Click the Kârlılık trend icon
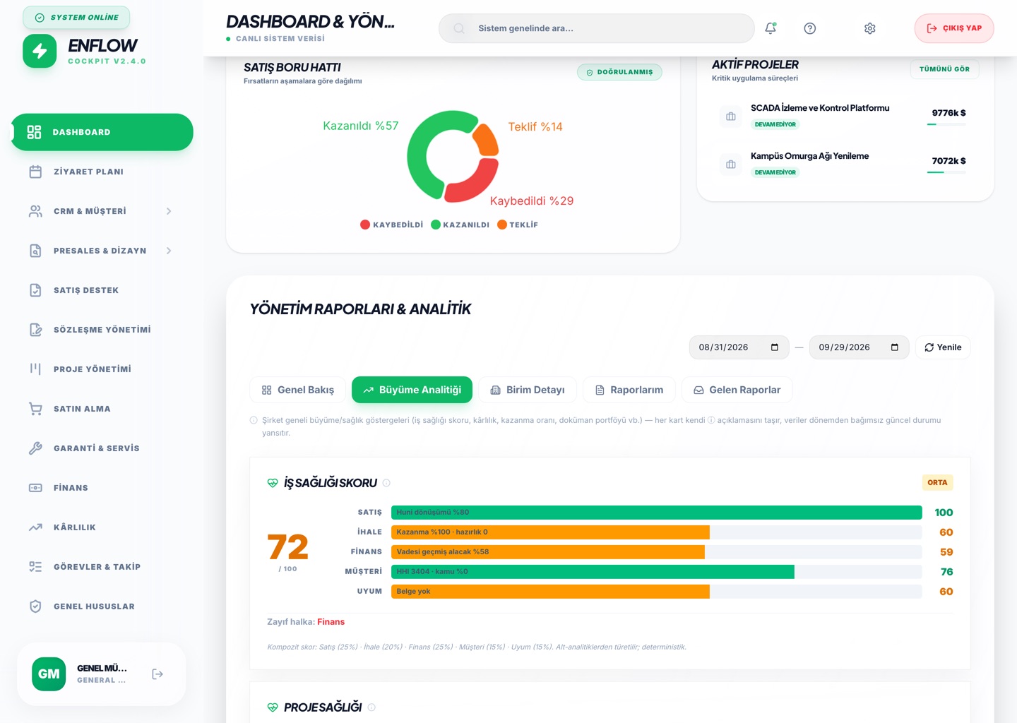Viewport: 1017px width, 723px height. 35,527
